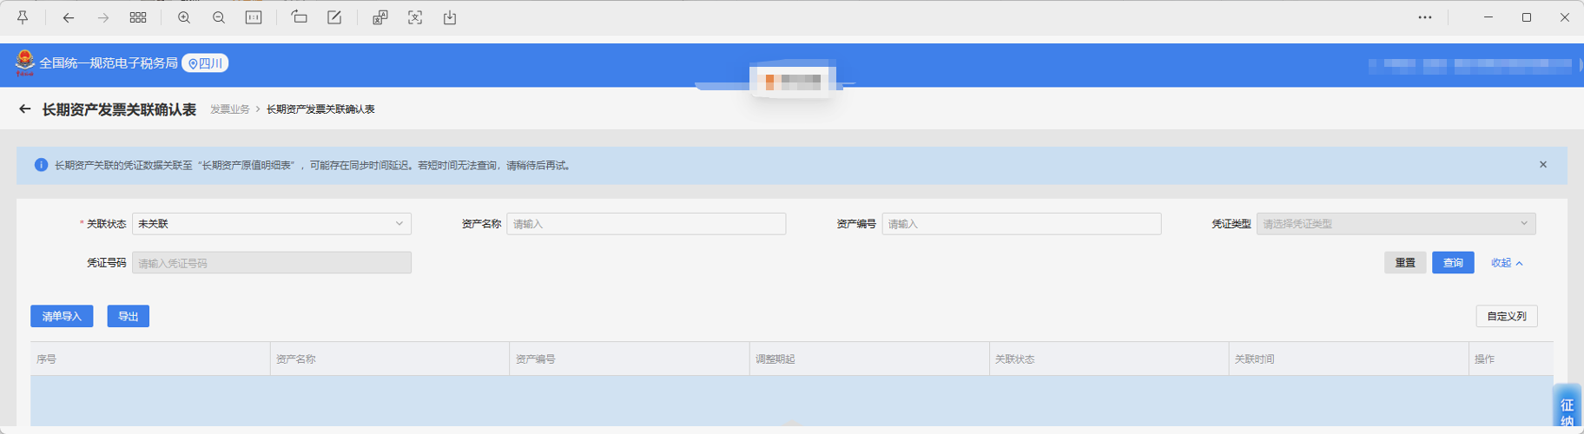The height and width of the screenshot is (434, 1584).
Task: Open the 凭证类型 dropdown
Action: tap(1395, 224)
